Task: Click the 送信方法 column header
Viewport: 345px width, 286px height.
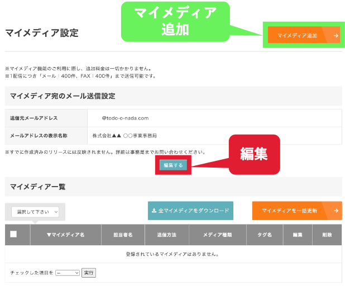Action: [x=166, y=235]
